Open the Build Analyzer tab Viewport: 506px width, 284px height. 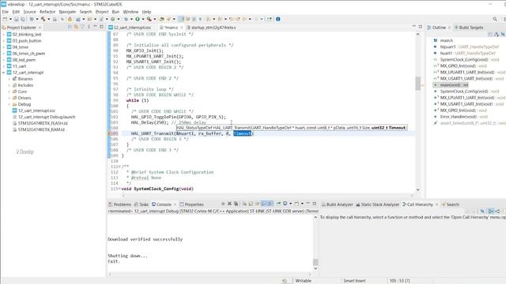coord(338,204)
